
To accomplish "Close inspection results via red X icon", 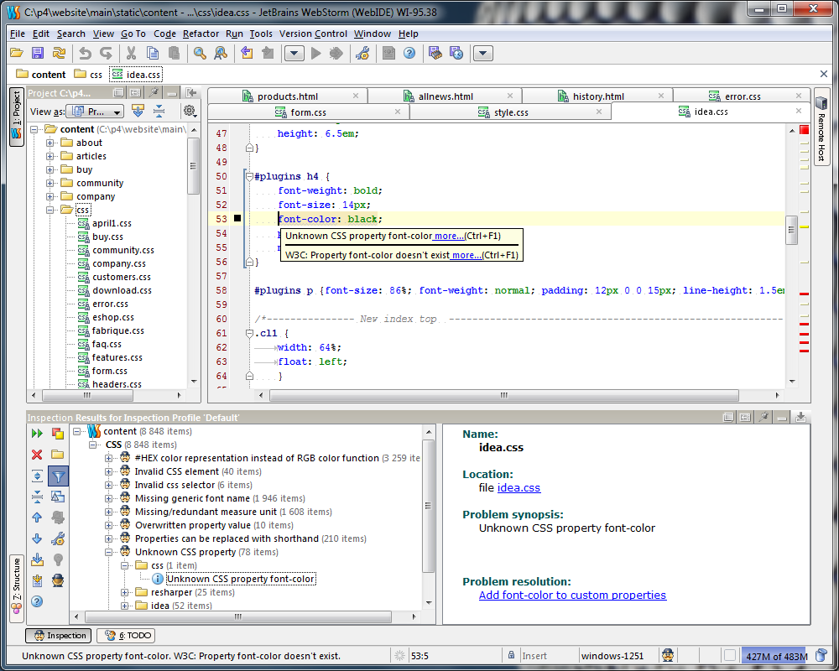I will coord(37,455).
